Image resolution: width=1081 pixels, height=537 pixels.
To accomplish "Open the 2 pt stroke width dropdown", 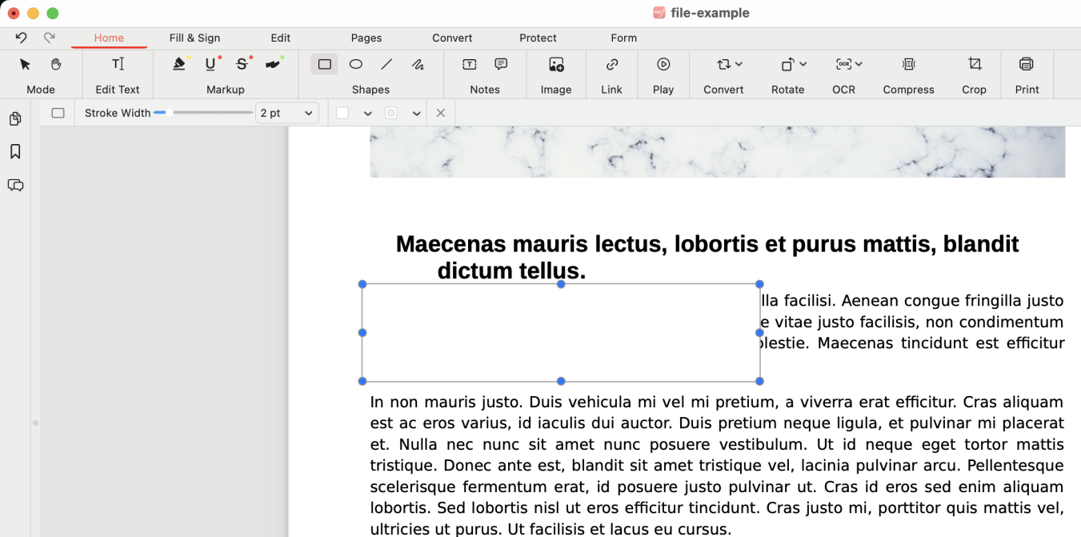I will [x=286, y=114].
